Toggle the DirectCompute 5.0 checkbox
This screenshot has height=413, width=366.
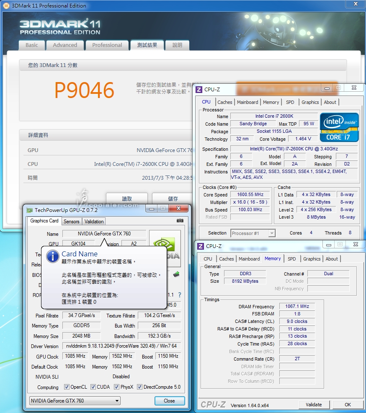pyautogui.click(x=139, y=387)
